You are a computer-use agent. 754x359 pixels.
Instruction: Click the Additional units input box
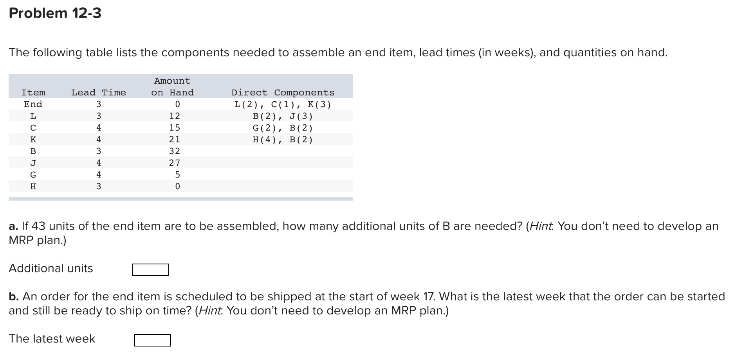(x=150, y=269)
